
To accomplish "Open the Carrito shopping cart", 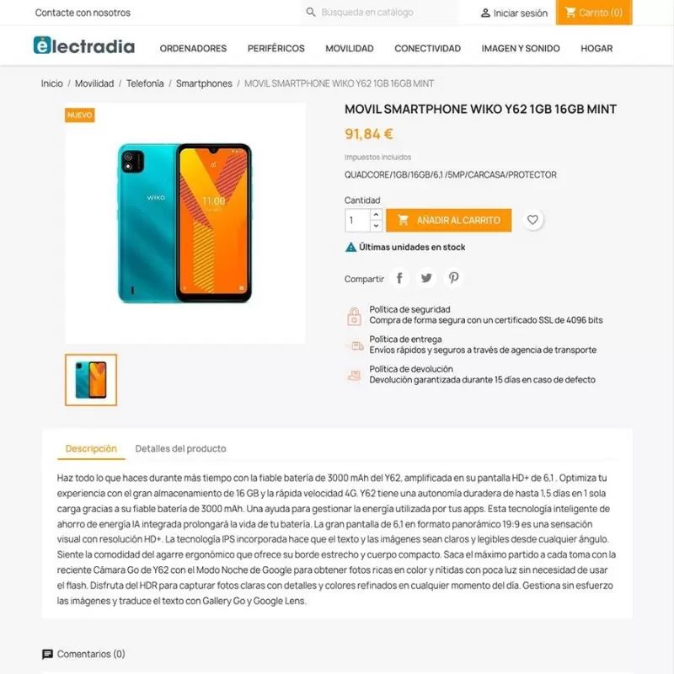I will click(x=594, y=13).
